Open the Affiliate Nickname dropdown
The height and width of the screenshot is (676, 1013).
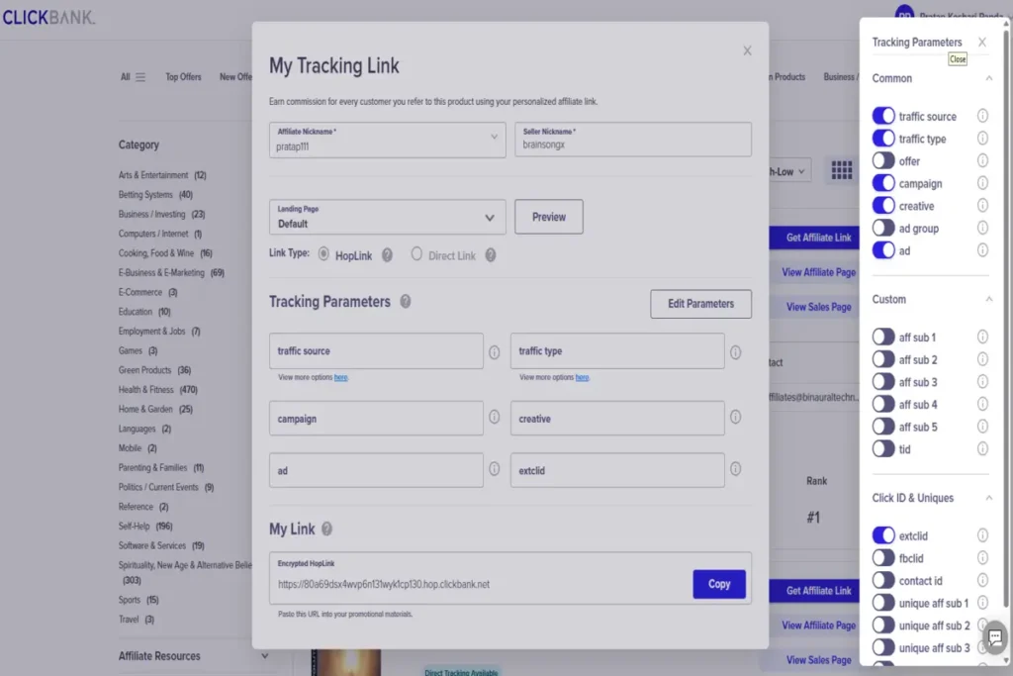[387, 140]
